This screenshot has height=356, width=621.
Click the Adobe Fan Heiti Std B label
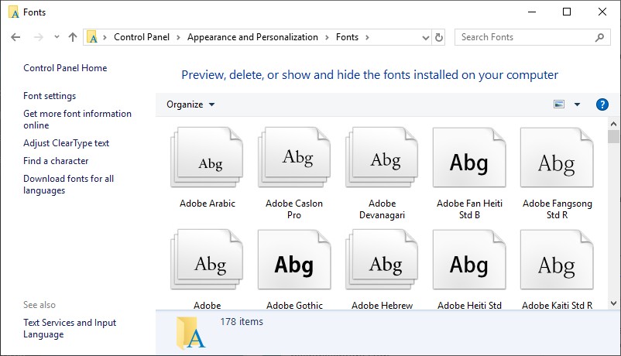coord(469,209)
